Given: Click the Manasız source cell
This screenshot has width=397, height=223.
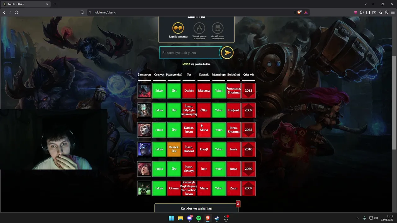Looking at the screenshot, I should click(x=204, y=91).
